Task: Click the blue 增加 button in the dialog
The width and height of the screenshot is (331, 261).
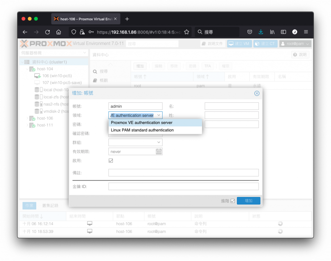Action: click(x=249, y=201)
